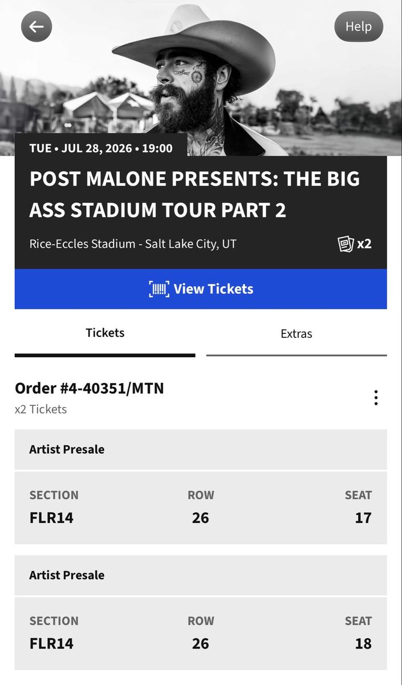Tap the barcode icon in View Tickets
402x685 pixels.
point(159,289)
